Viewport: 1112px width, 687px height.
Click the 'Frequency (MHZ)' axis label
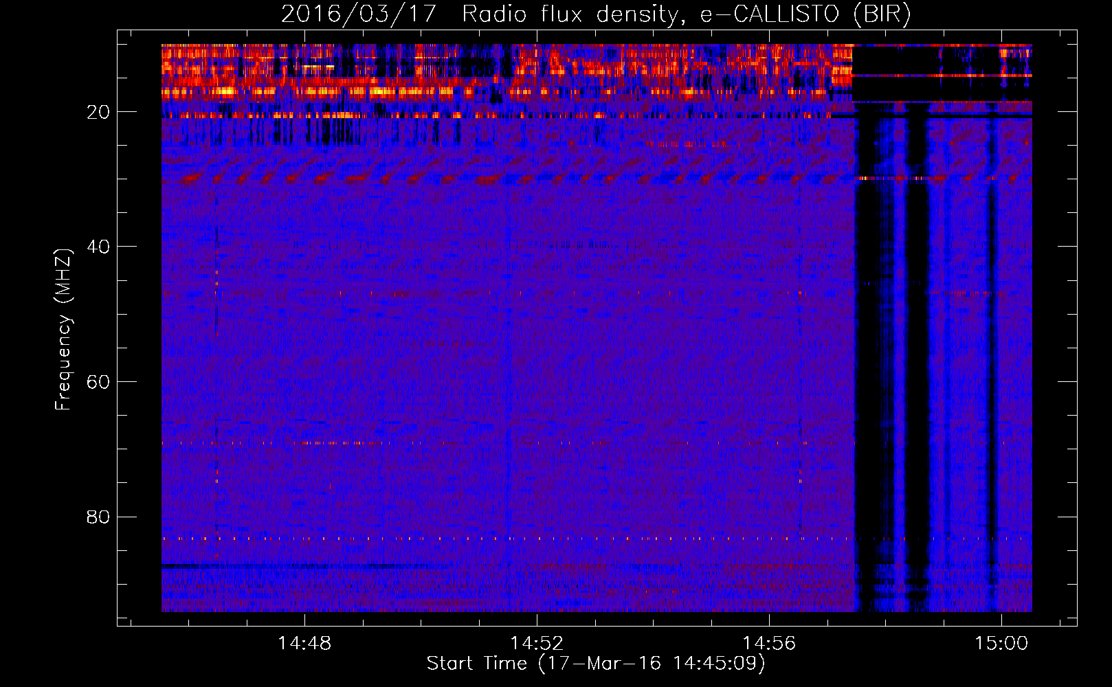coord(63,329)
